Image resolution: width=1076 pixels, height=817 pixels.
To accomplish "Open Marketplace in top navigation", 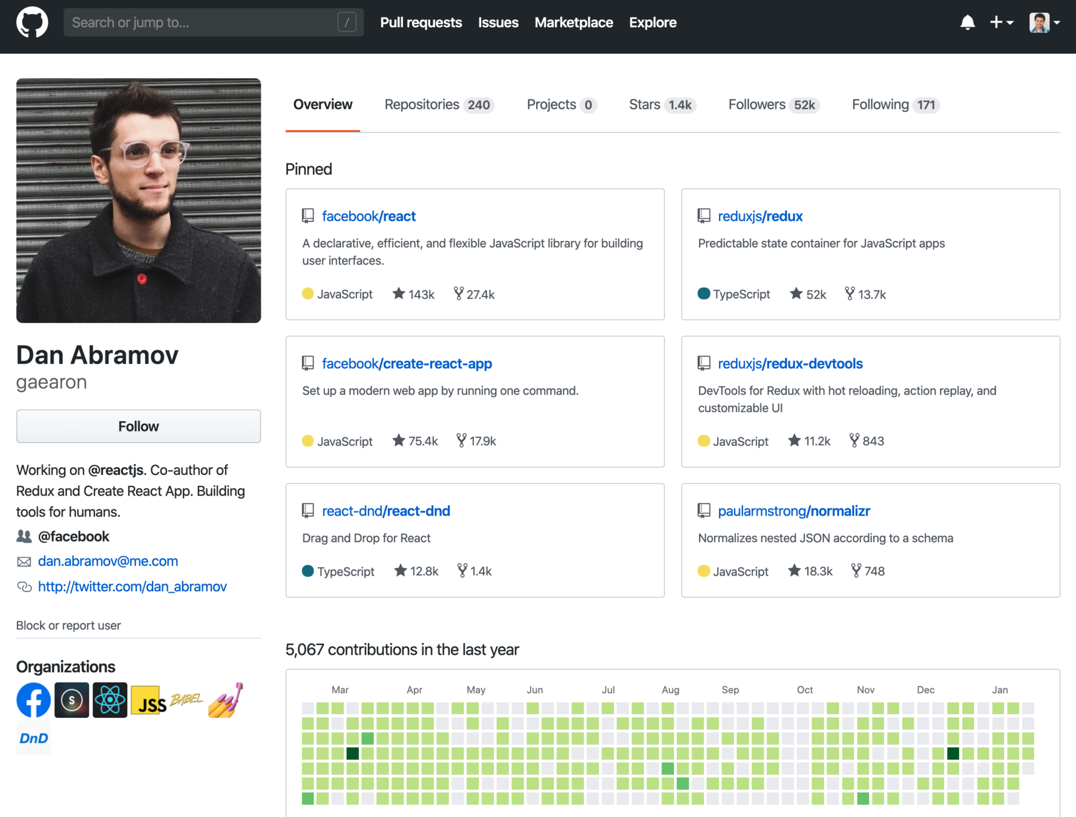I will click(x=574, y=22).
